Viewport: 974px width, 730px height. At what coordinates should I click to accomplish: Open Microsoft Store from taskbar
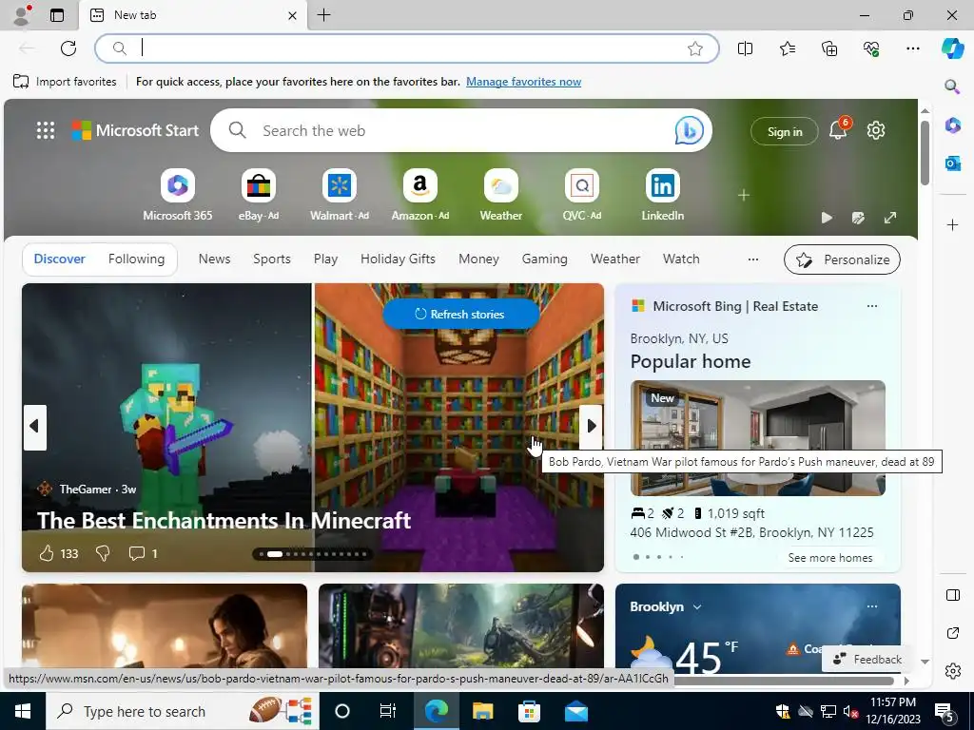pyautogui.click(x=529, y=711)
